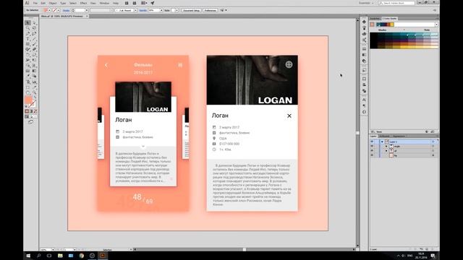Open the Essentials workspace switcher

click(x=366, y=3)
